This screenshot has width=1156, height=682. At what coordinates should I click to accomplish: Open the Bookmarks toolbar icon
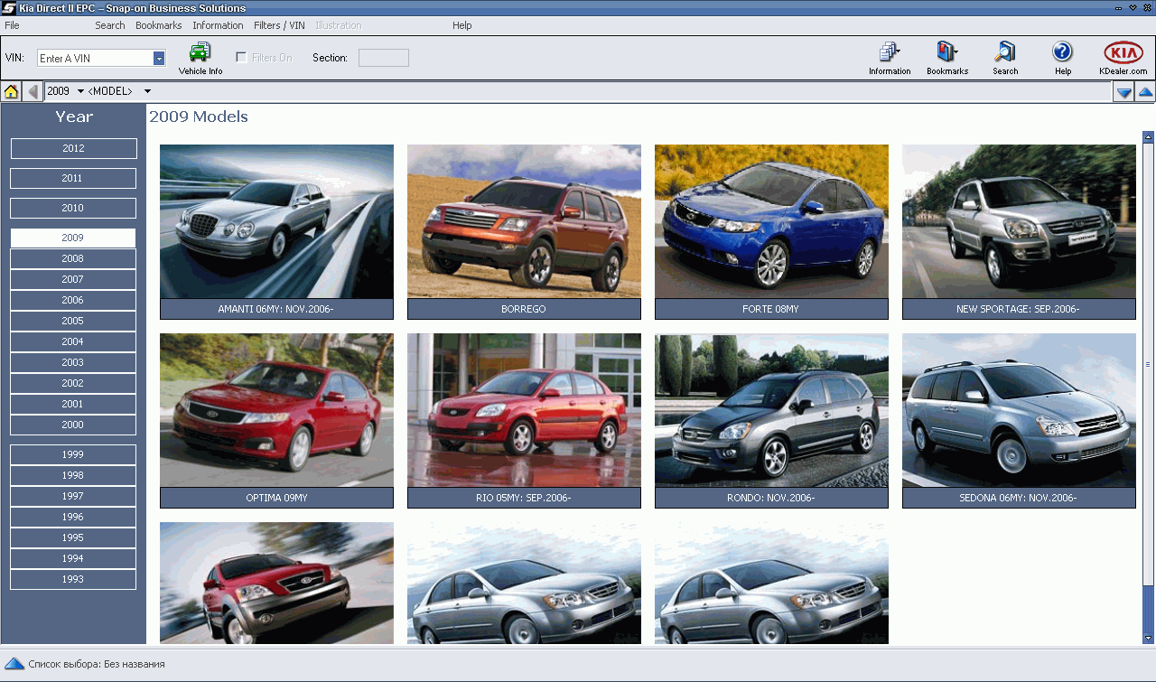pyautogui.click(x=946, y=58)
